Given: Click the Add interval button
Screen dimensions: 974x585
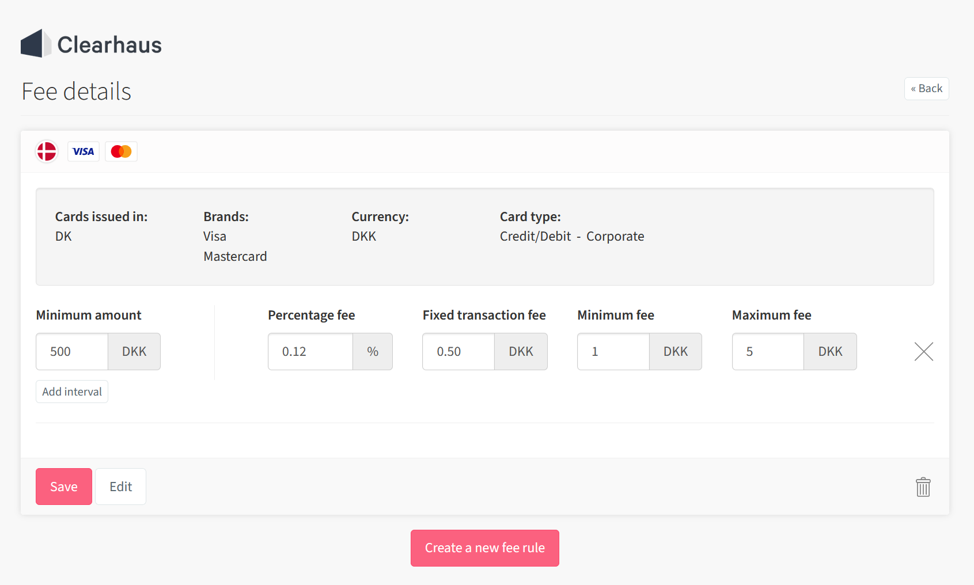Looking at the screenshot, I should click(72, 392).
